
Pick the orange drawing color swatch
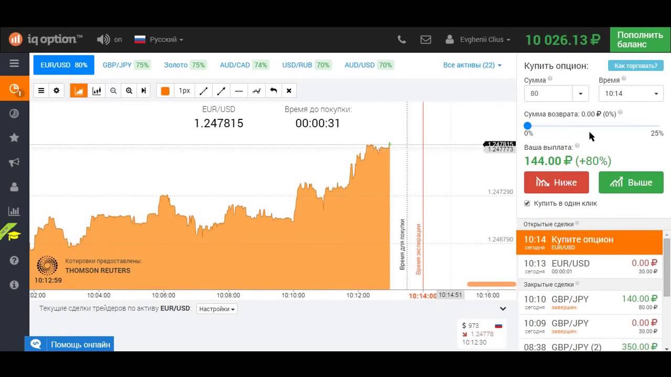coord(165,91)
